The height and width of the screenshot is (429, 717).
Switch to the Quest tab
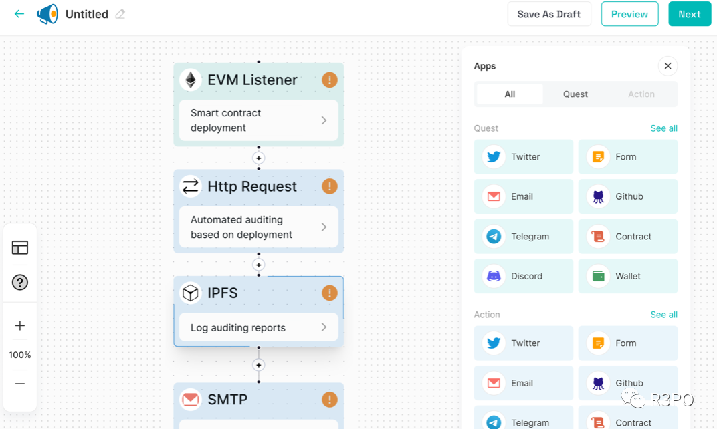[575, 94]
